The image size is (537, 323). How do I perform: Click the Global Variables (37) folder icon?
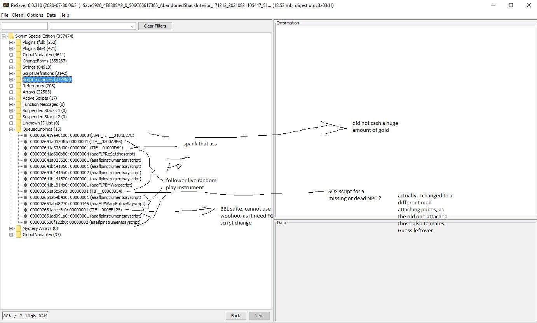point(18,235)
